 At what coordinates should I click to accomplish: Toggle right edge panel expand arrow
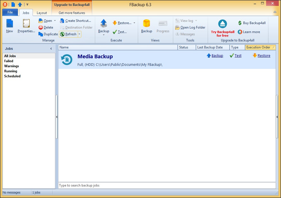click(277, 117)
